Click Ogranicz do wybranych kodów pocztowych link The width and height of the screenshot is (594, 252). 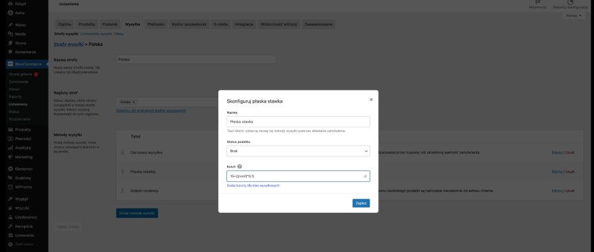(x=151, y=111)
